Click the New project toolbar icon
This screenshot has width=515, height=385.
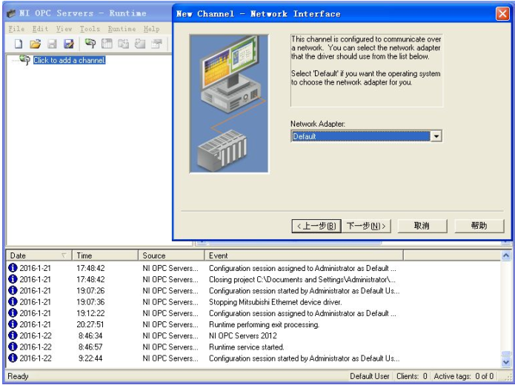pos(19,44)
